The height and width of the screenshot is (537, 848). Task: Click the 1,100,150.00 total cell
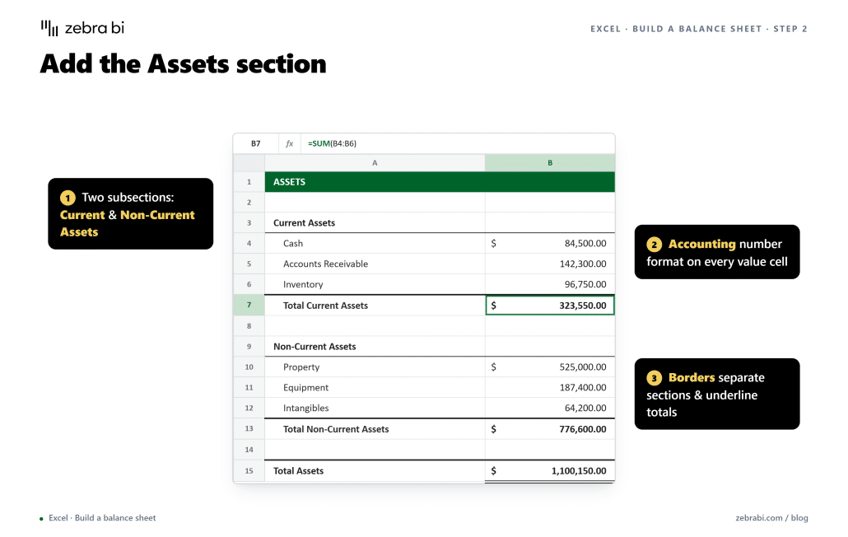point(550,470)
